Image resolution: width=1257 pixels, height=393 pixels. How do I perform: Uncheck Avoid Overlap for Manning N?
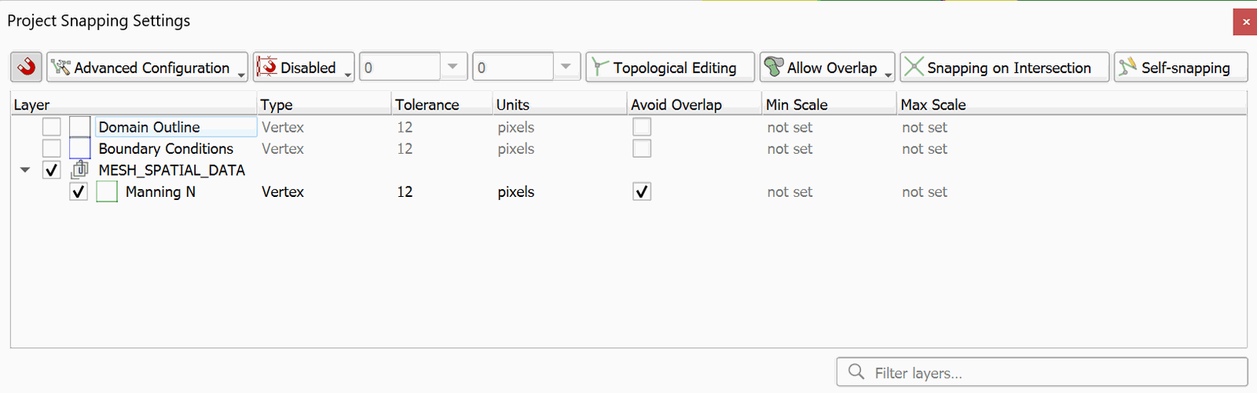click(x=642, y=191)
